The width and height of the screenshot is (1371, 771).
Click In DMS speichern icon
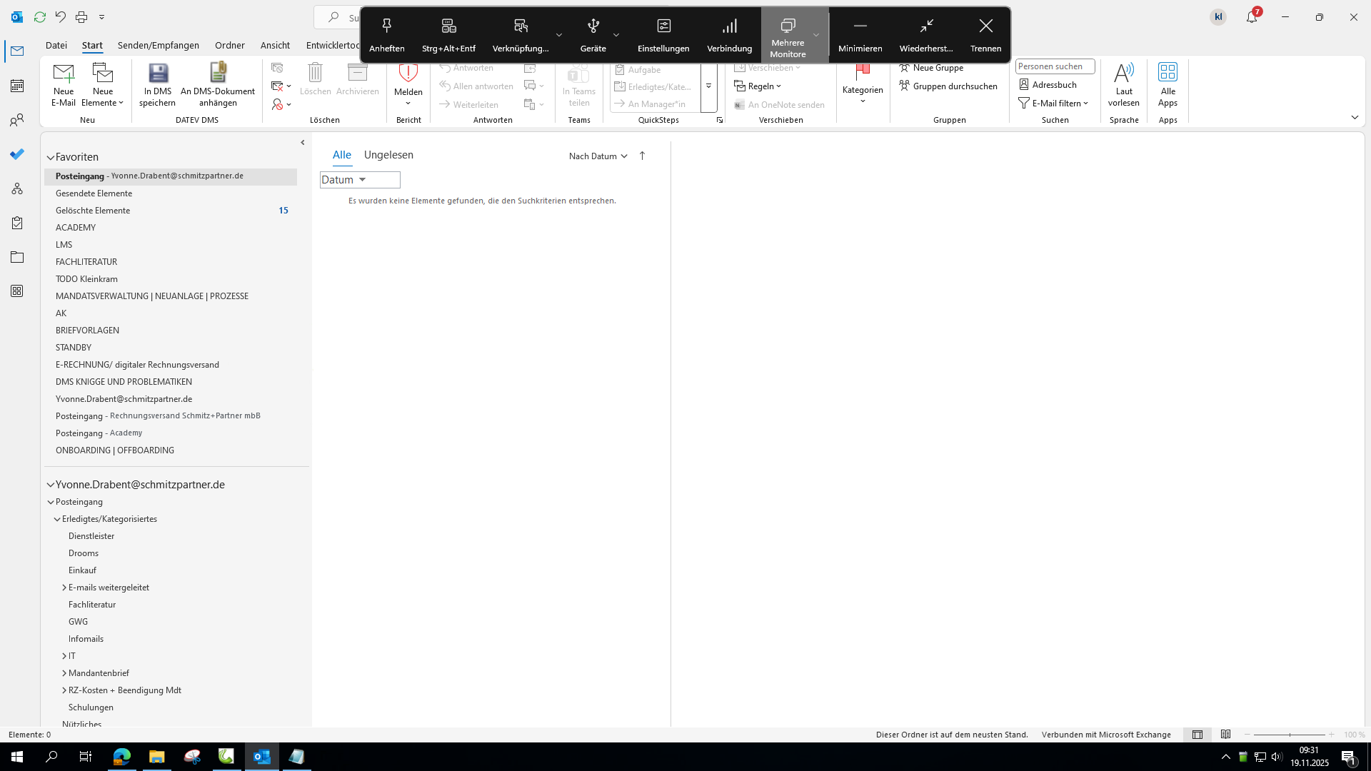(157, 74)
